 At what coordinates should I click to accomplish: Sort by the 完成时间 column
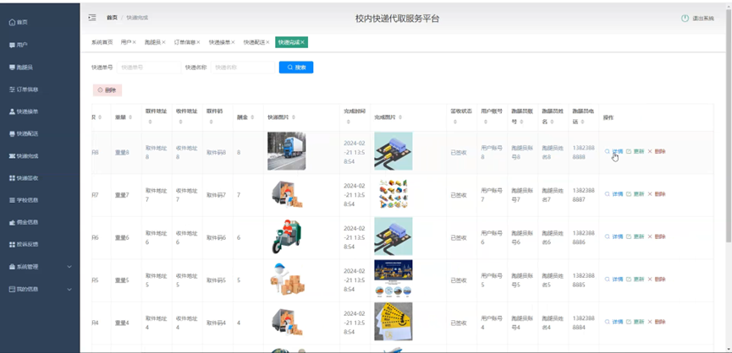[x=348, y=122]
